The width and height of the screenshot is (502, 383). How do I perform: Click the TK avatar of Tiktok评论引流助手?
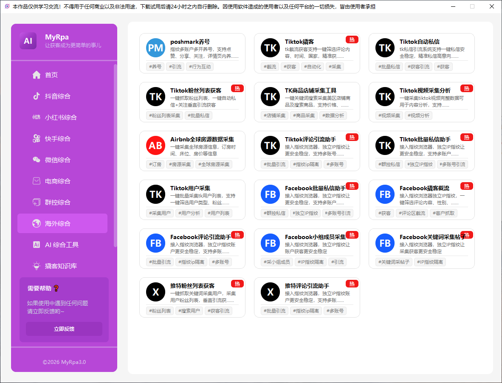(x=270, y=145)
